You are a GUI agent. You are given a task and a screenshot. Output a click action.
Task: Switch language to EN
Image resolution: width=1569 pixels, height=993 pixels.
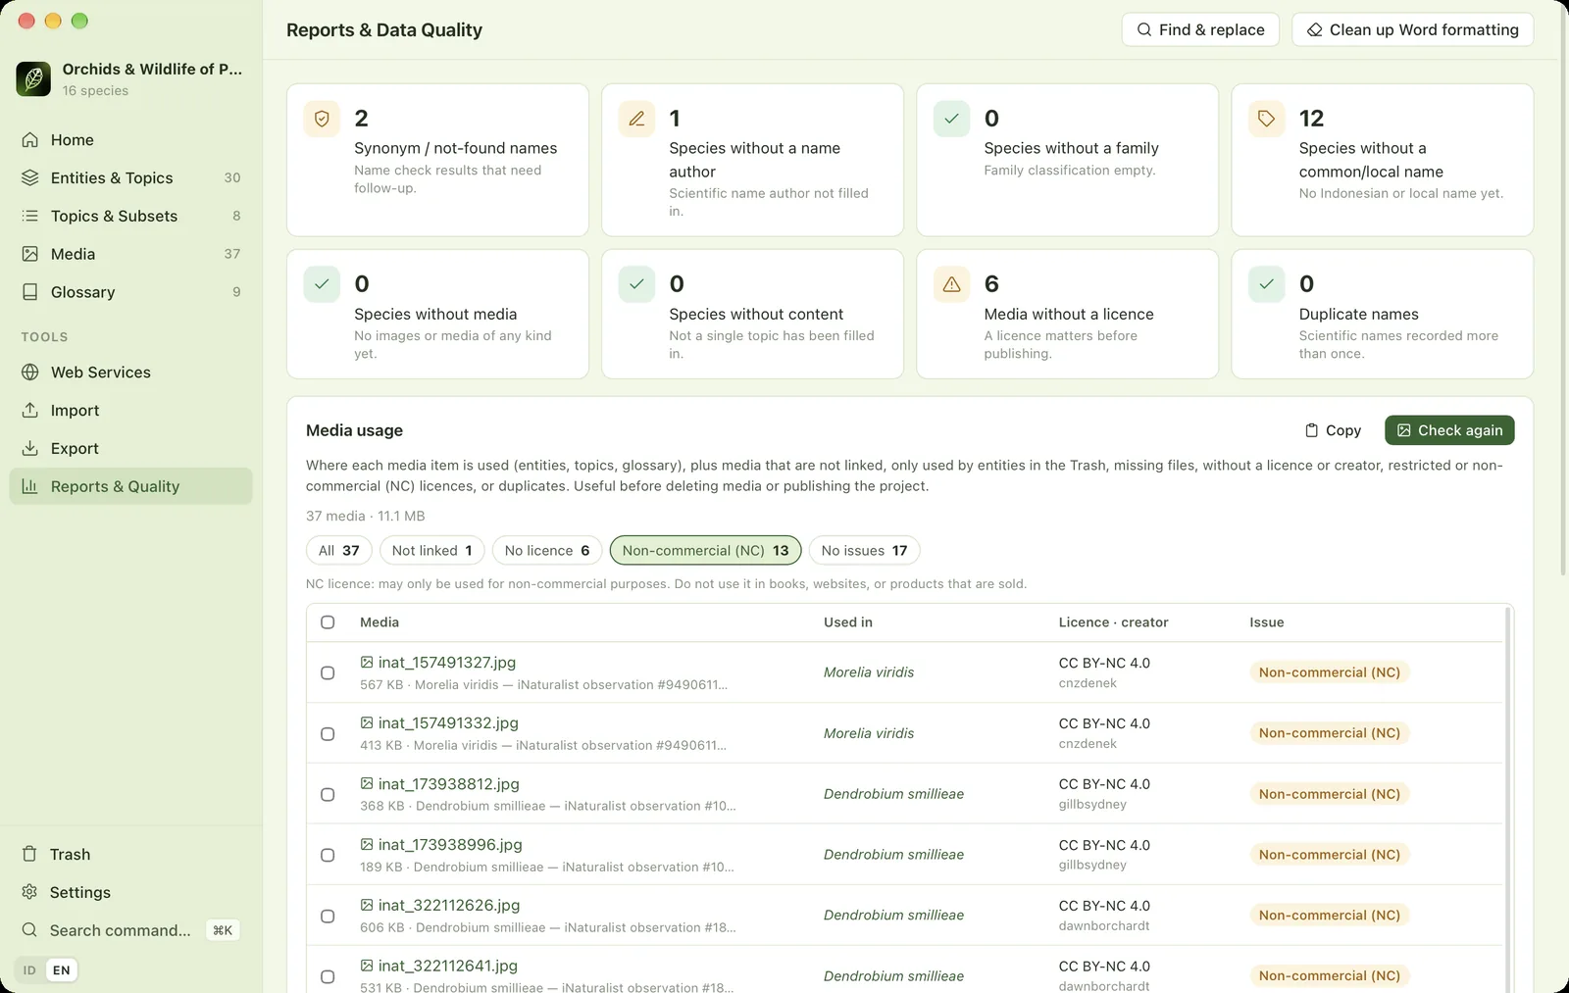point(62,970)
